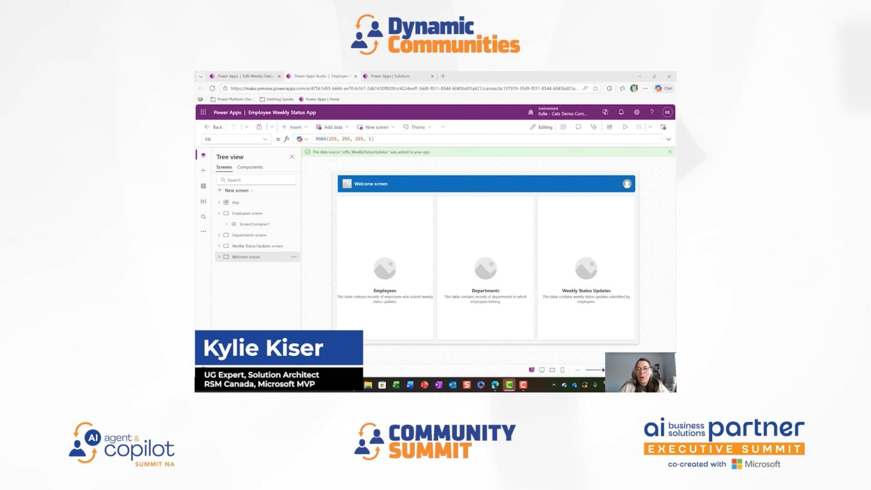Toggle Editing mode in the toolbar
Screen dimensions: 871x490
[542, 127]
